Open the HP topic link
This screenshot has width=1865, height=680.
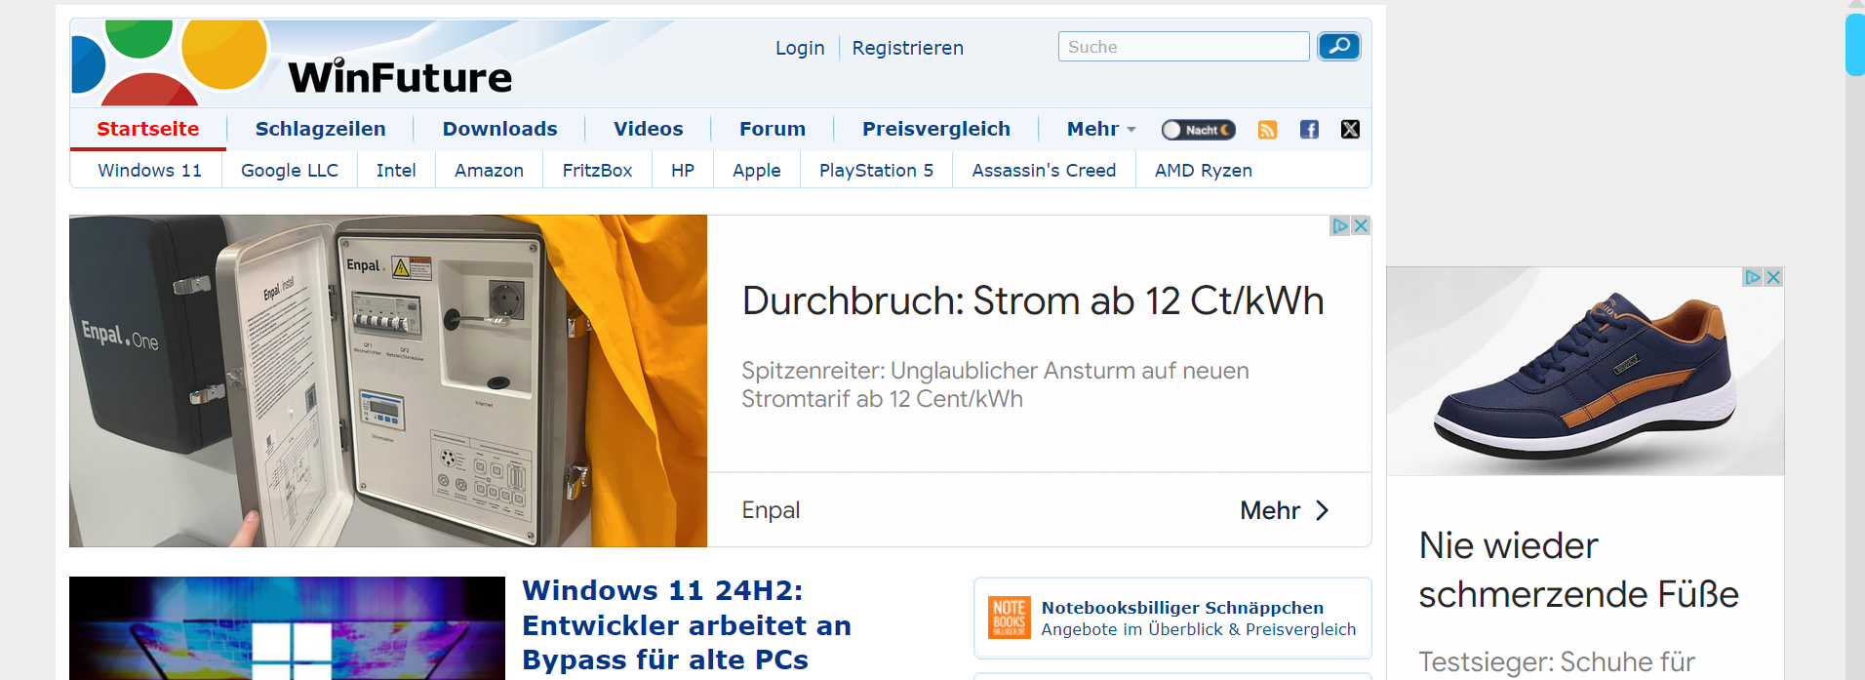pos(683,170)
